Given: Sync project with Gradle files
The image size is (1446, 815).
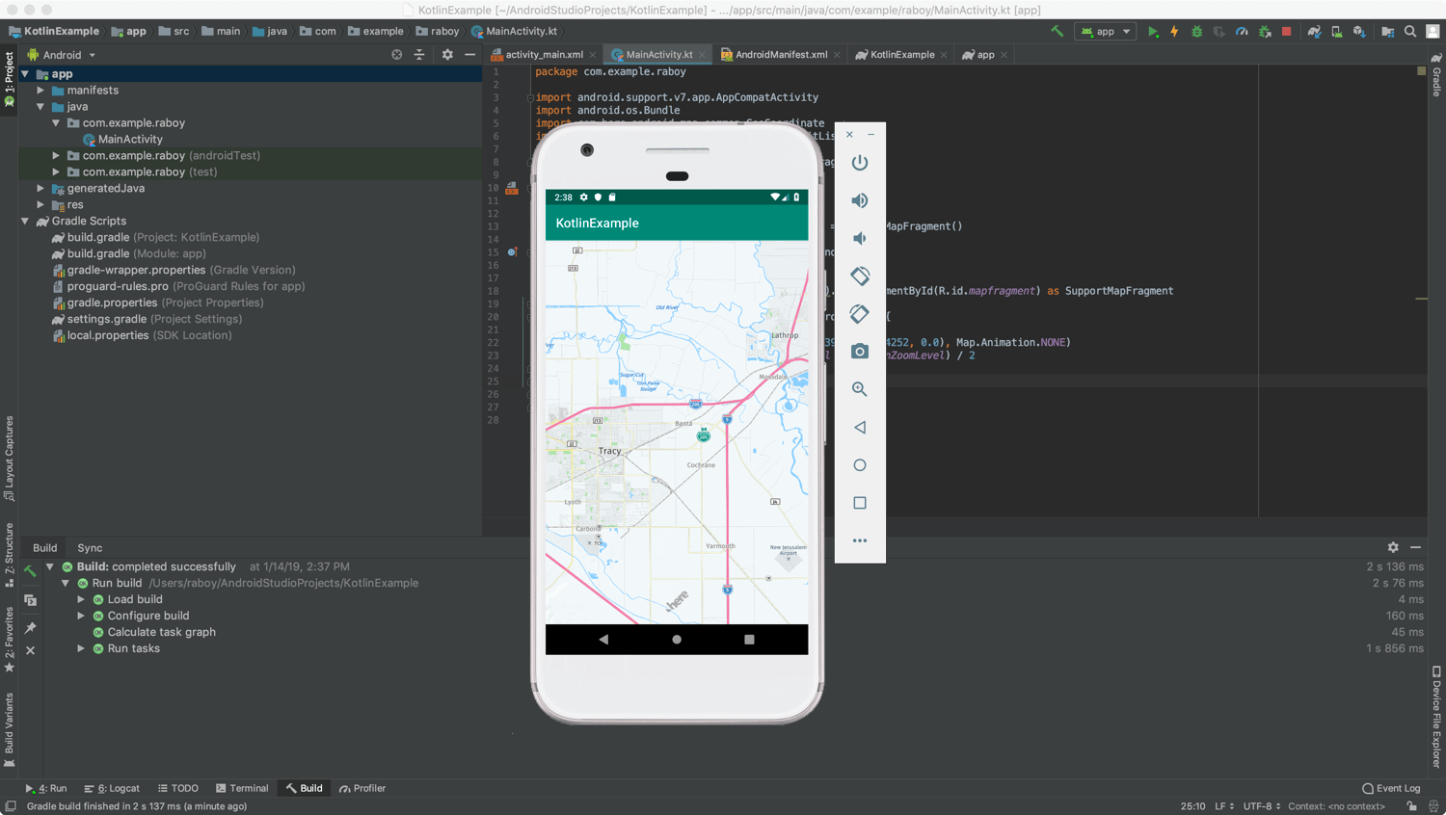Looking at the screenshot, I should click(1314, 31).
